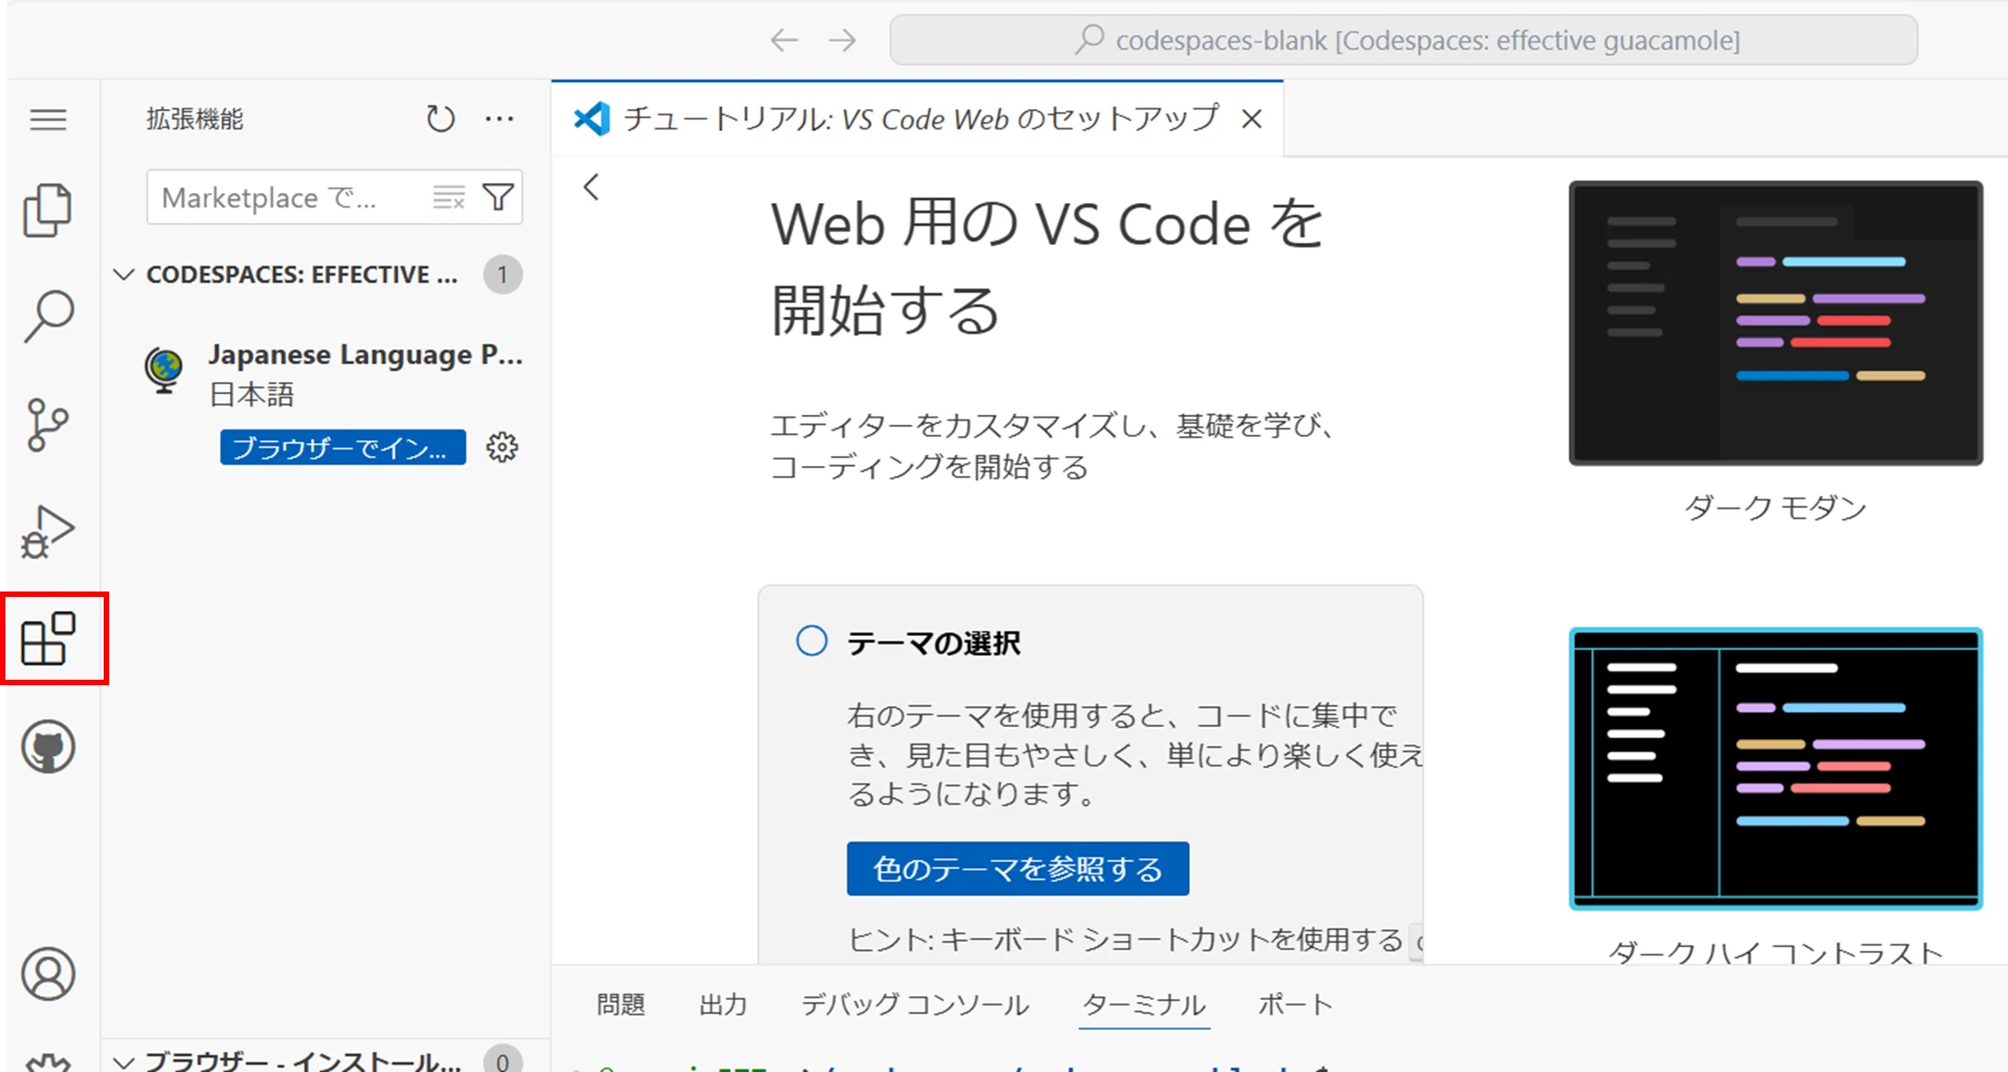Select the チュートリアル editor tab

(919, 118)
